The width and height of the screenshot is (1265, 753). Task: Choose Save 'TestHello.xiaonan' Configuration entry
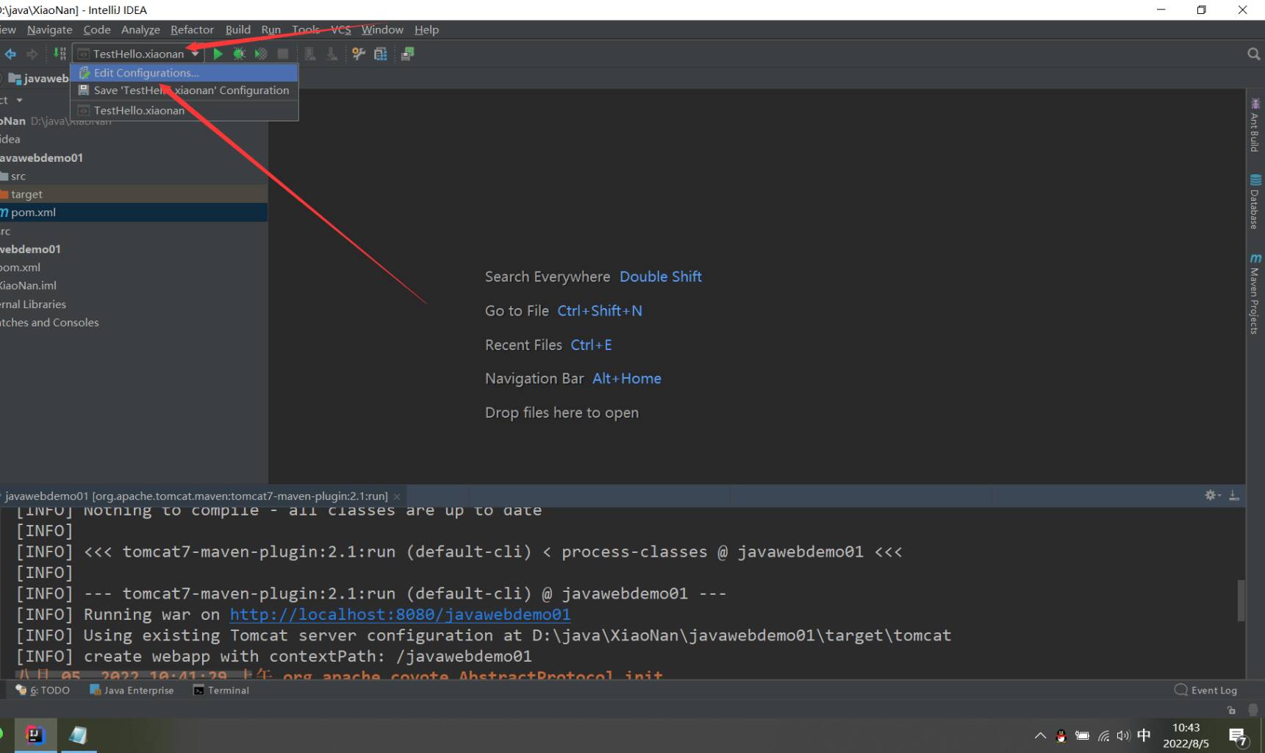point(184,90)
